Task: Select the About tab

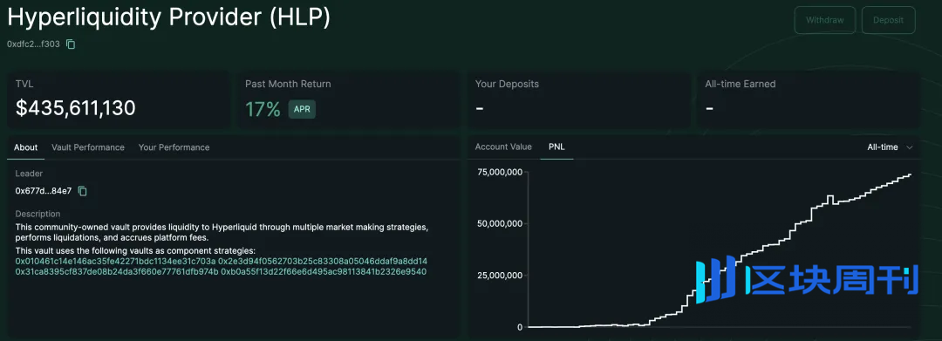Action: click(x=26, y=147)
